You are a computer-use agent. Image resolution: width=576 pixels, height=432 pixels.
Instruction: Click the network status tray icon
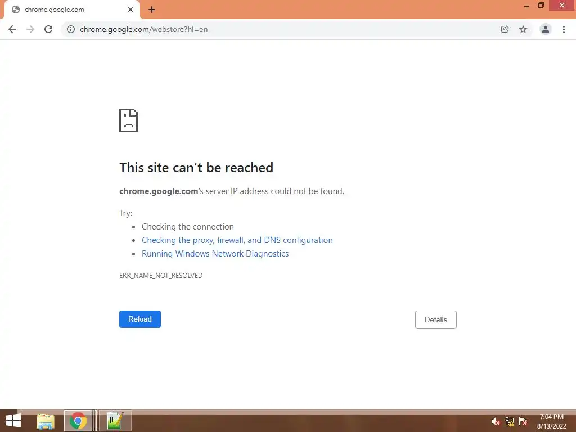coord(510,421)
